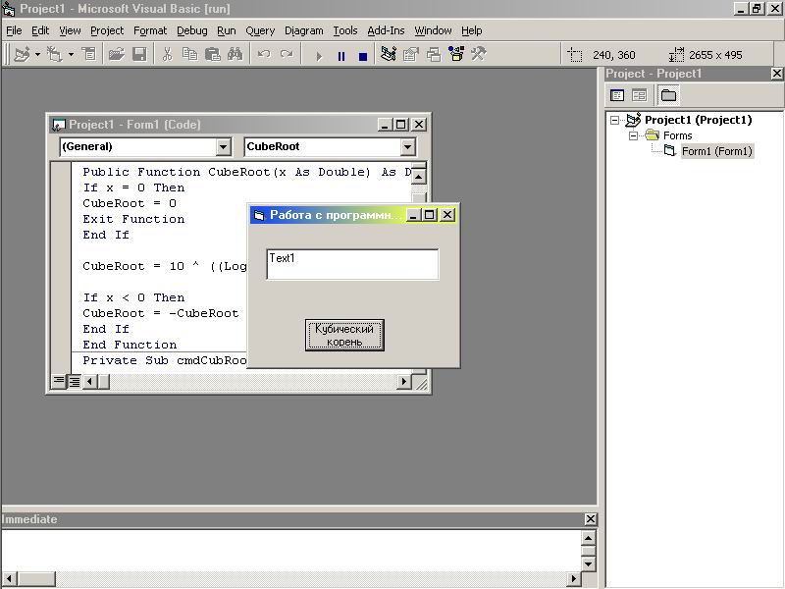
Task: Collapse the Project1 (Project1) tree node
Action: click(615, 120)
